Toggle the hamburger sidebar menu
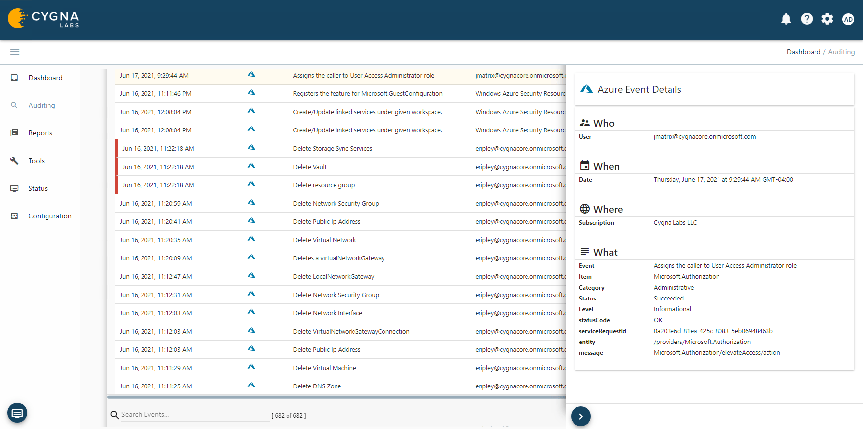Screen dimensions: 863x429 (x=15, y=52)
